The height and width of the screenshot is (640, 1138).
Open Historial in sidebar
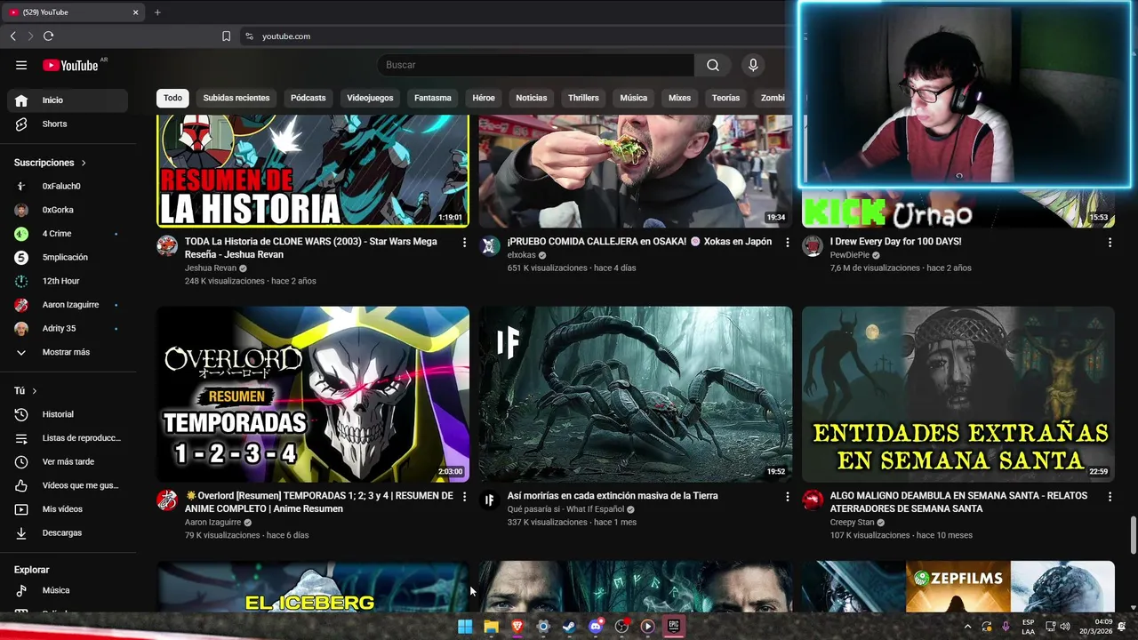coord(68,414)
